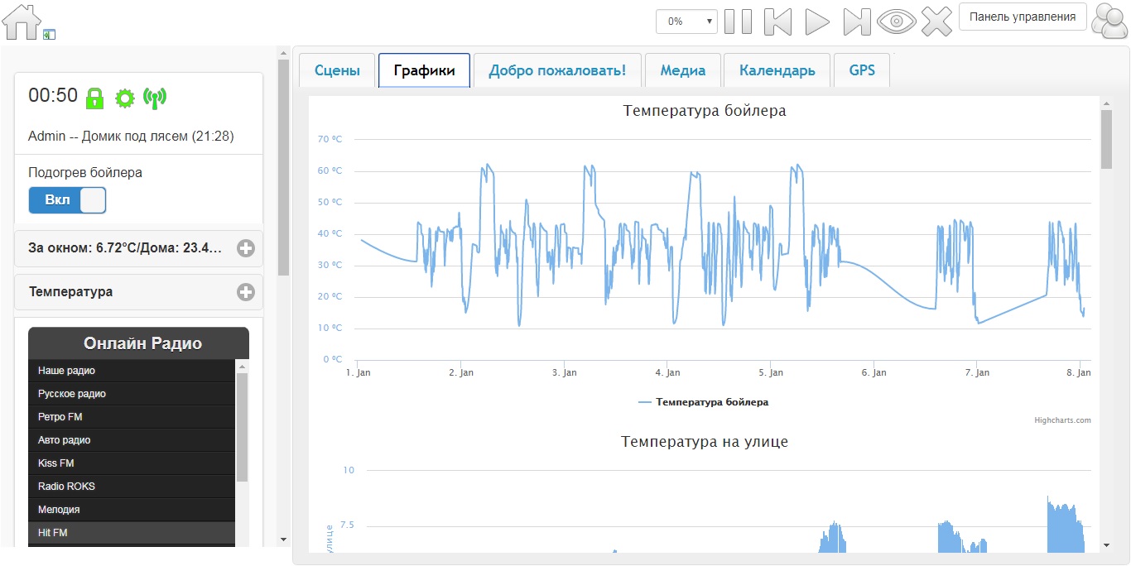Image resolution: width=1131 pixels, height=566 pixels.
Task: Toggle Температура бойлера legend series
Action: [x=704, y=402]
